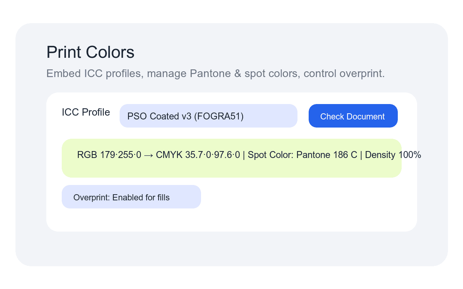Click the ICC Profile input field
This screenshot has height=289, width=463.
208,116
